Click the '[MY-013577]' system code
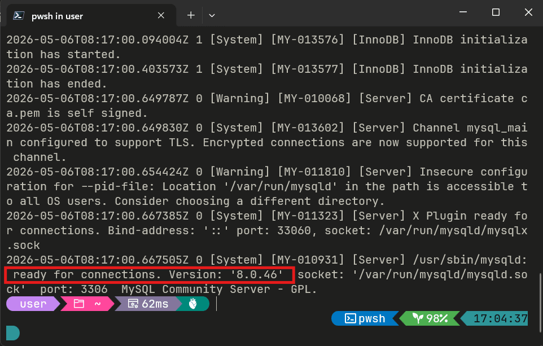The image size is (543, 346). 307,69
